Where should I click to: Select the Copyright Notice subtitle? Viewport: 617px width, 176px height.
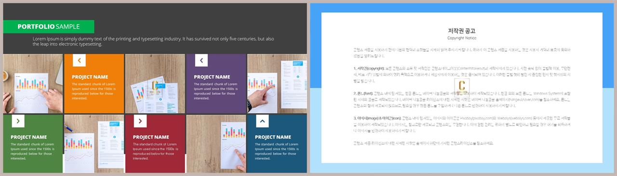[462, 38]
